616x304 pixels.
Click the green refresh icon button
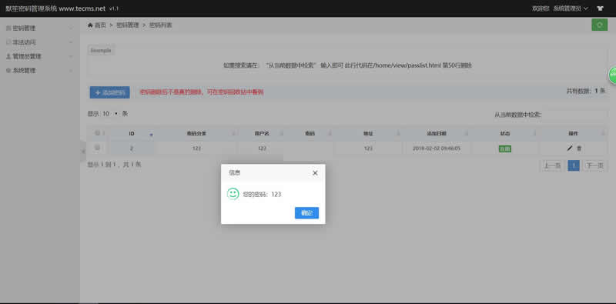click(600, 25)
